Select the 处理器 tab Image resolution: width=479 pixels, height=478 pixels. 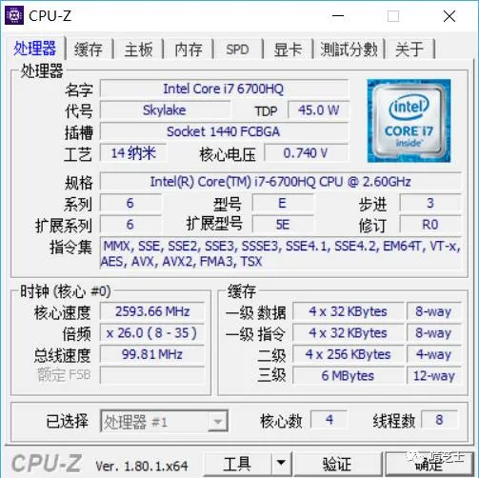35,49
